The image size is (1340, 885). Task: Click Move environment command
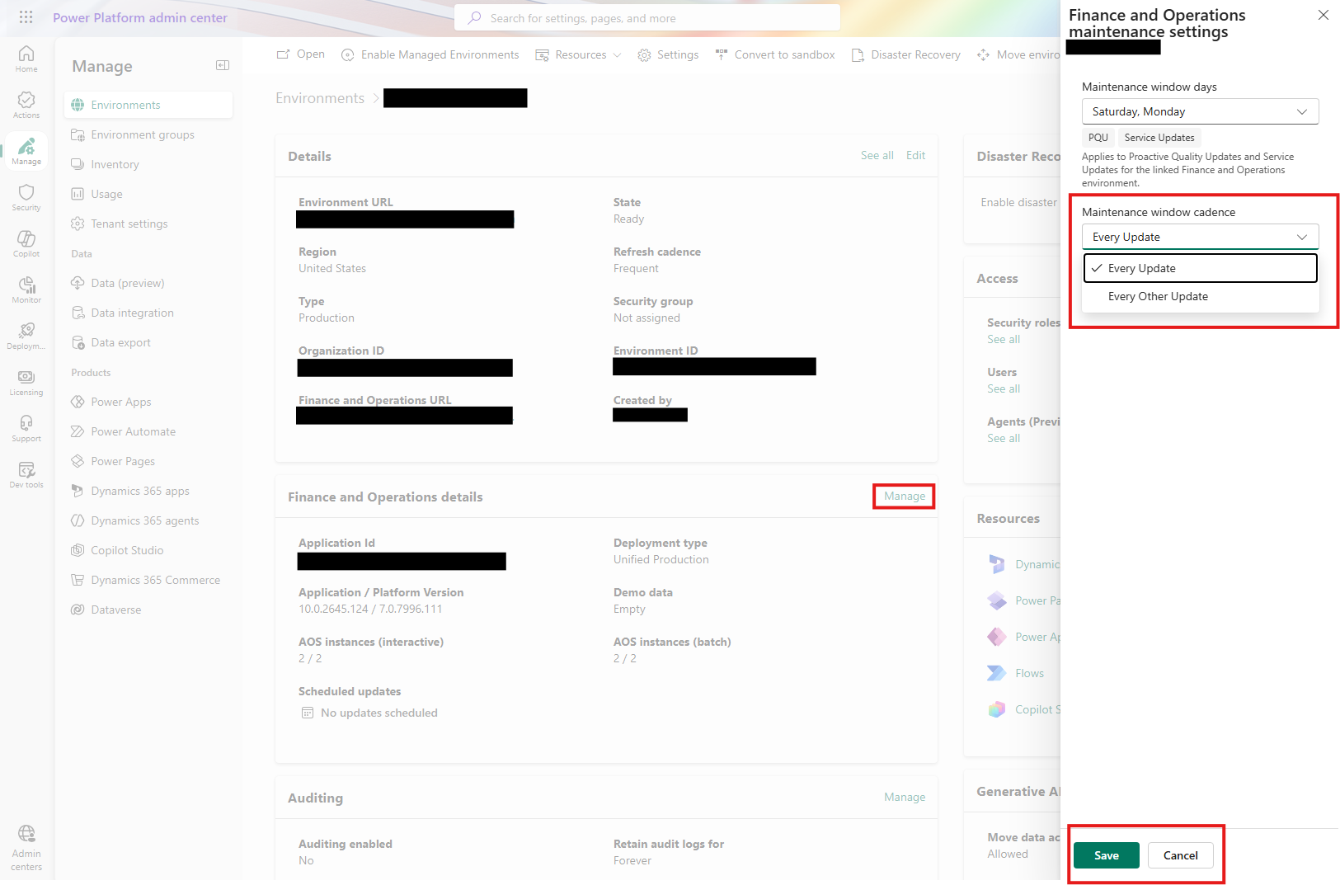click(1018, 54)
